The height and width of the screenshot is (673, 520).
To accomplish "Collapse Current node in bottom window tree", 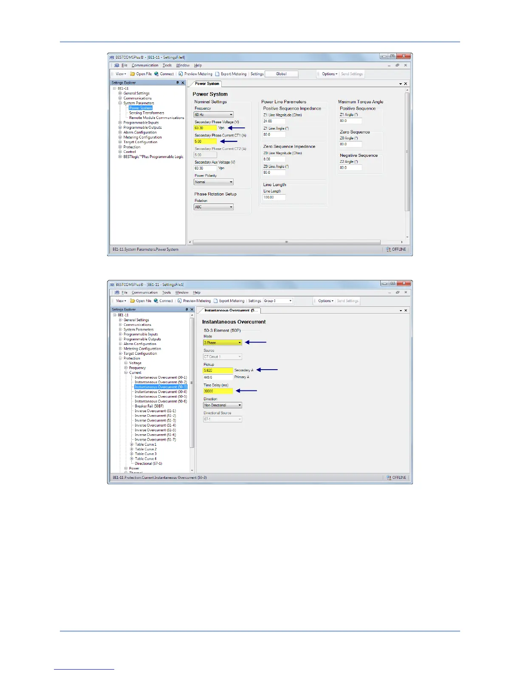I will (126, 373).
